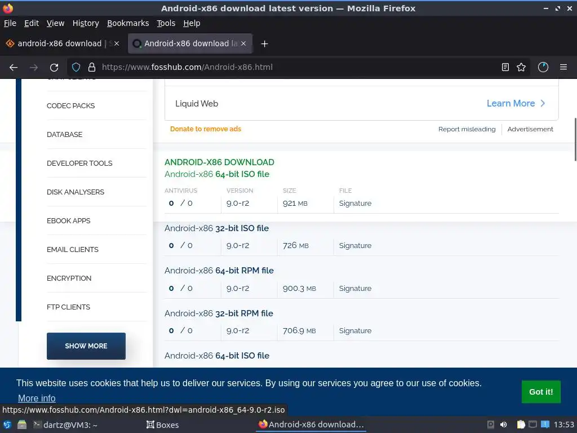Screen dimensions: 577x433
Task: Download Android-x86 64-bit RPM file
Action: (219, 271)
